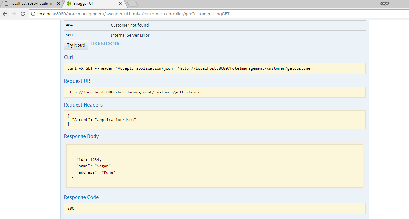Click the Request URL text box
Image resolution: width=409 pixels, height=219 pixels.
coord(214,92)
